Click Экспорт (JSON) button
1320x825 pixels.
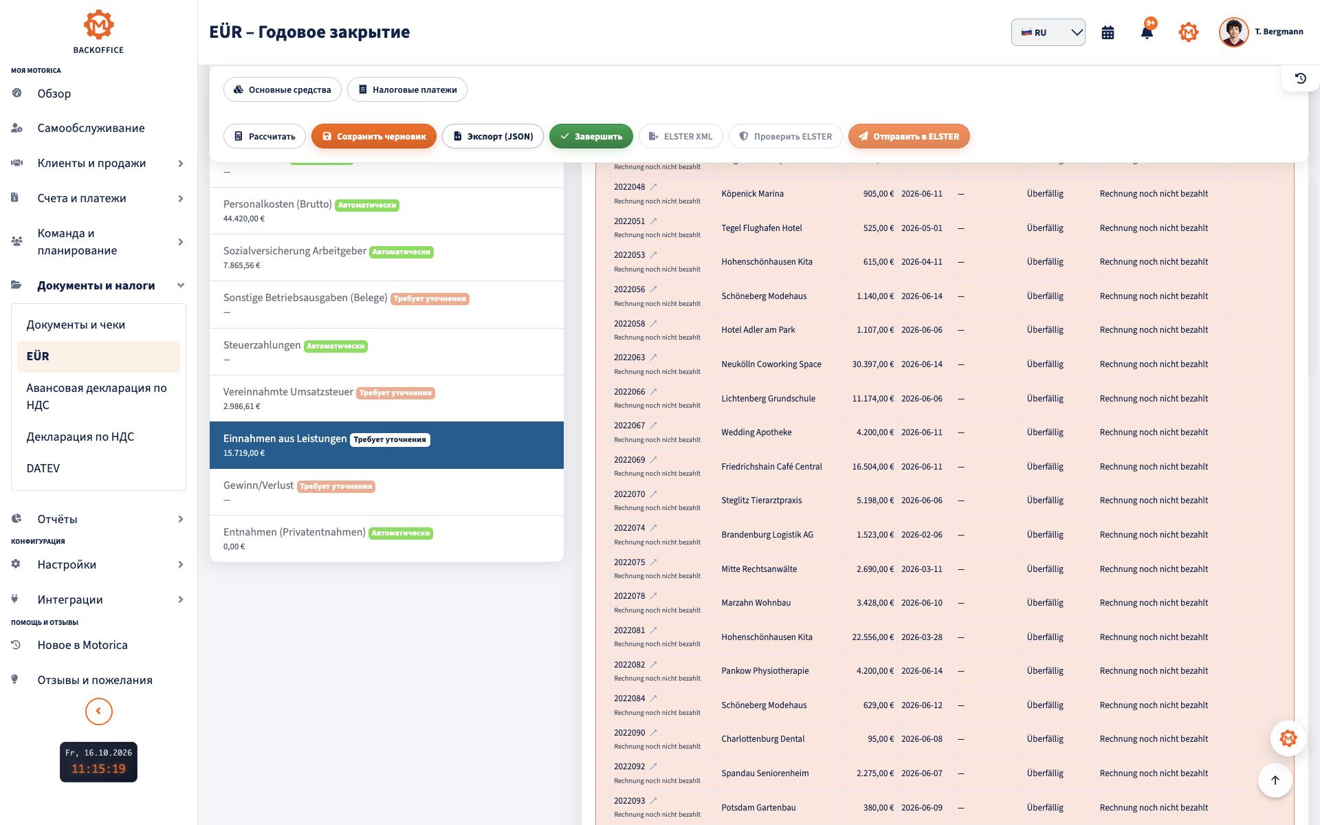(492, 136)
